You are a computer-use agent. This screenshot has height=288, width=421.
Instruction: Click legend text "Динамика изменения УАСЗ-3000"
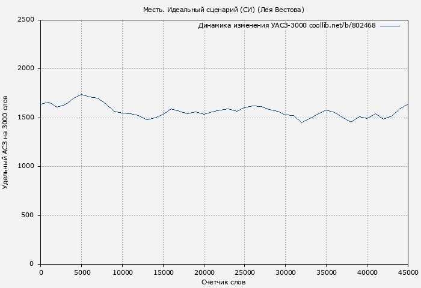pos(252,26)
